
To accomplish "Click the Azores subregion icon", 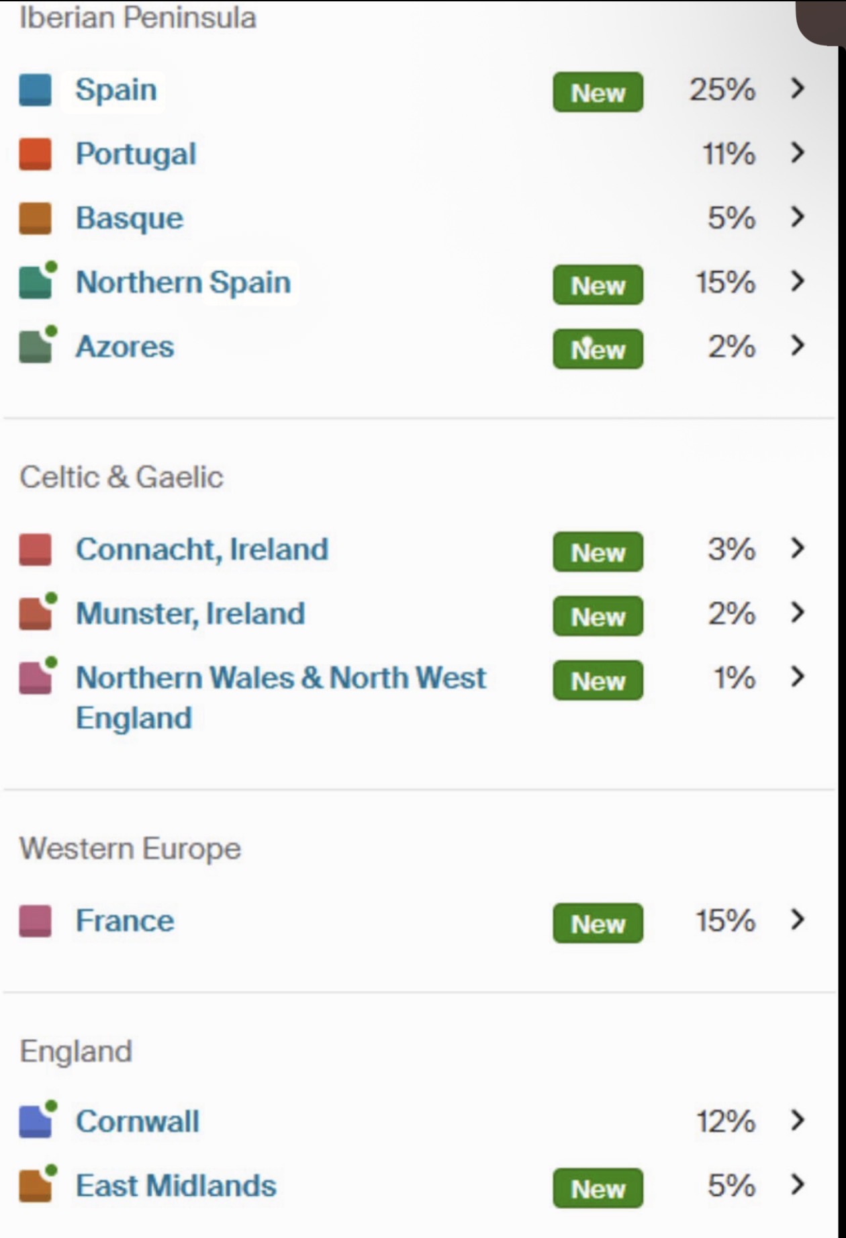I will coord(38,345).
